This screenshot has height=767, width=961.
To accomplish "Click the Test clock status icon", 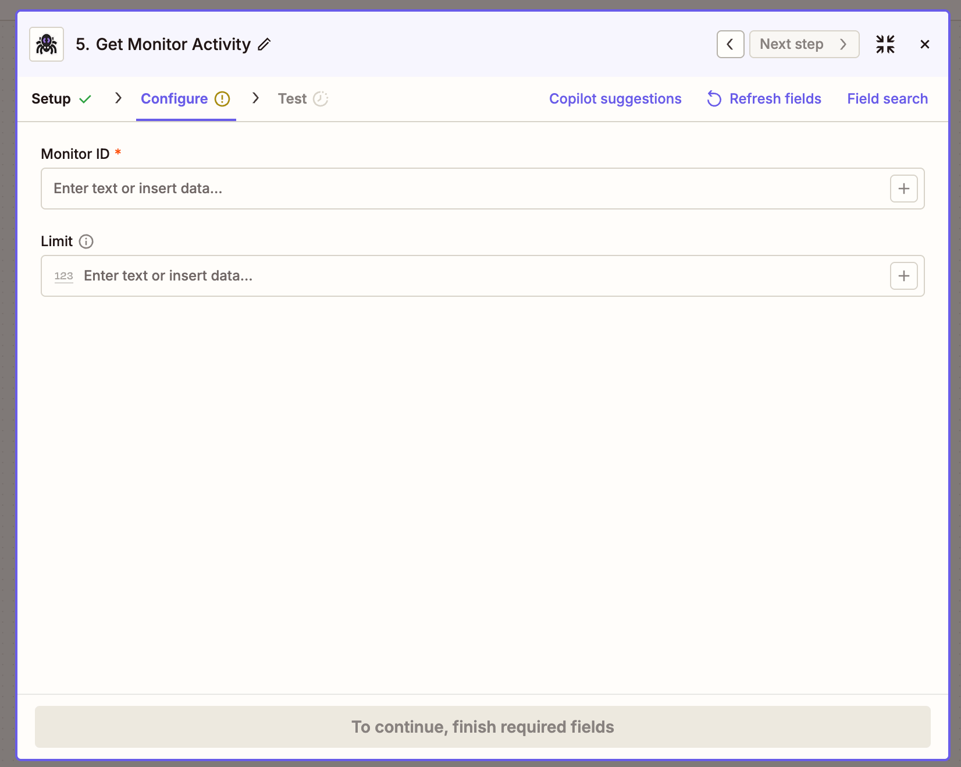I will click(x=321, y=99).
